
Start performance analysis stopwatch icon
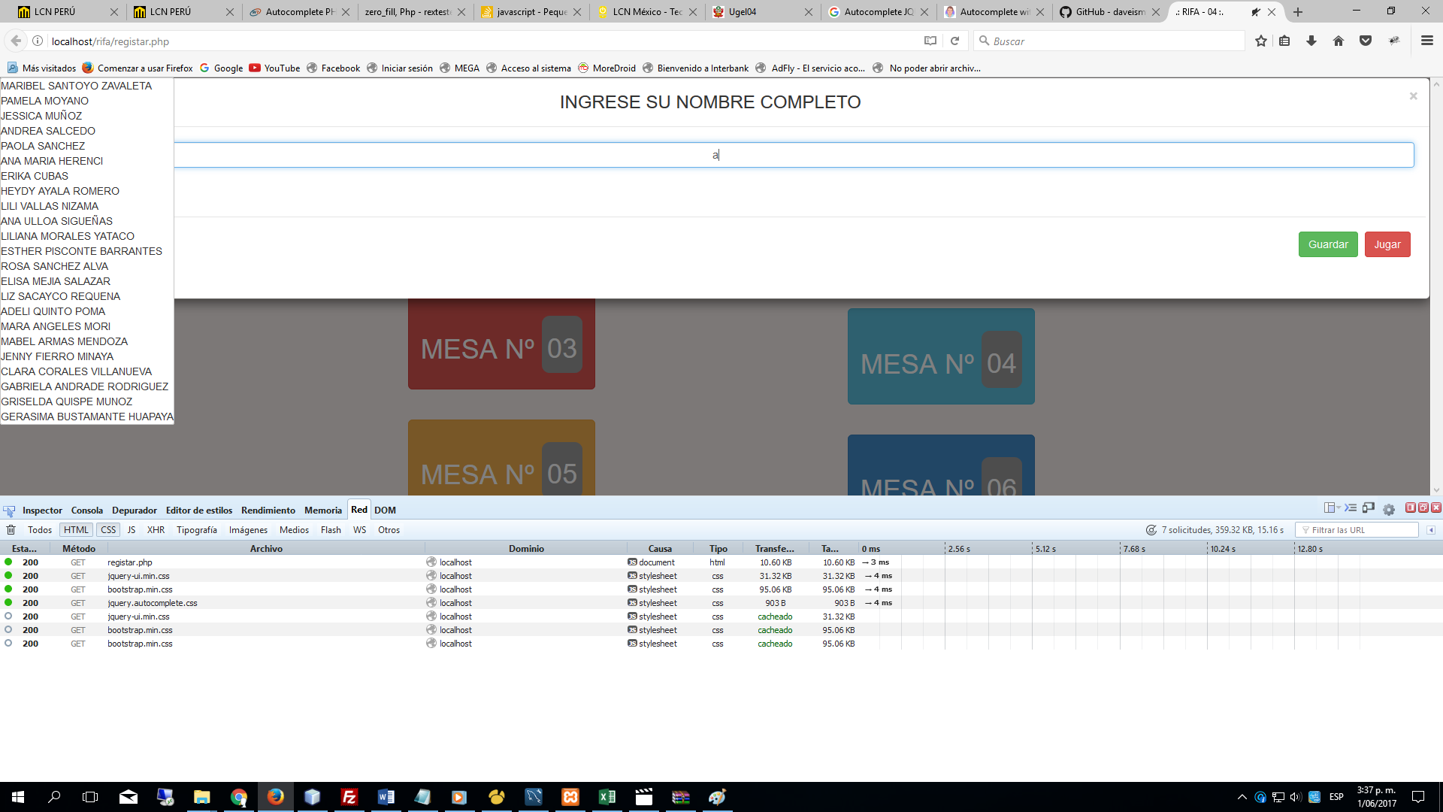tap(1151, 530)
